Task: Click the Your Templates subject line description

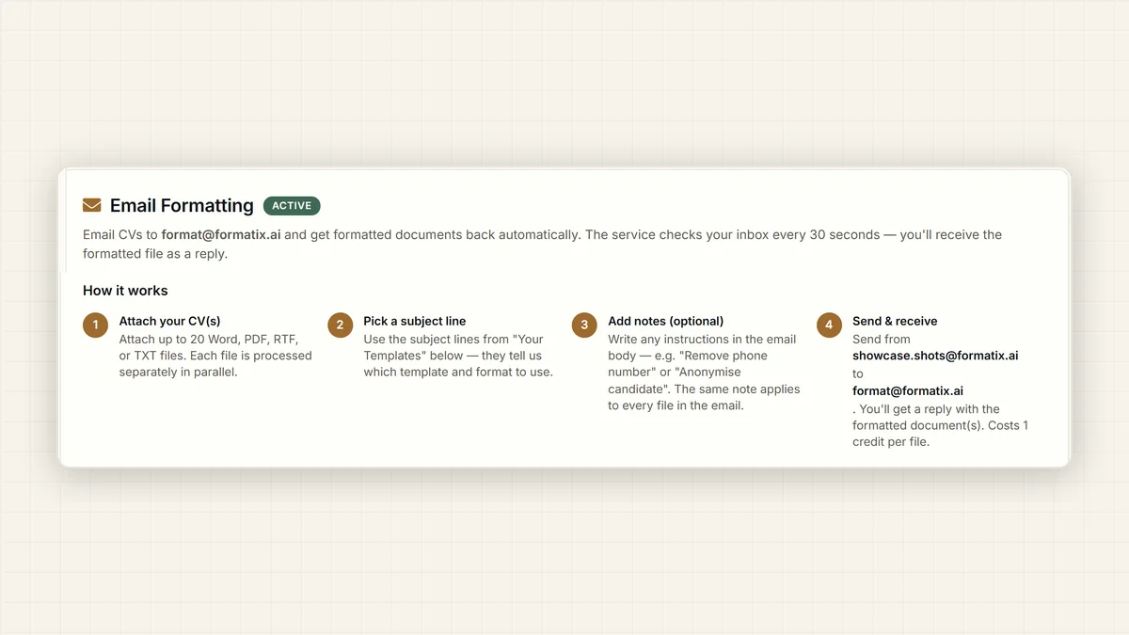Action: tap(458, 356)
